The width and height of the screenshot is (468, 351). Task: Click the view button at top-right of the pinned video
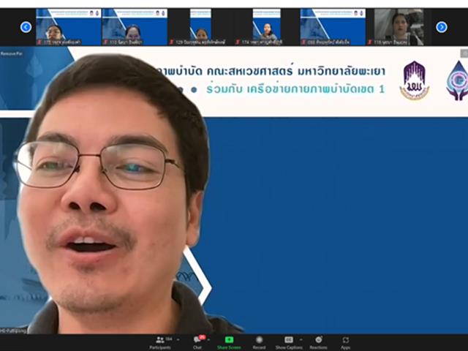tap(464, 53)
